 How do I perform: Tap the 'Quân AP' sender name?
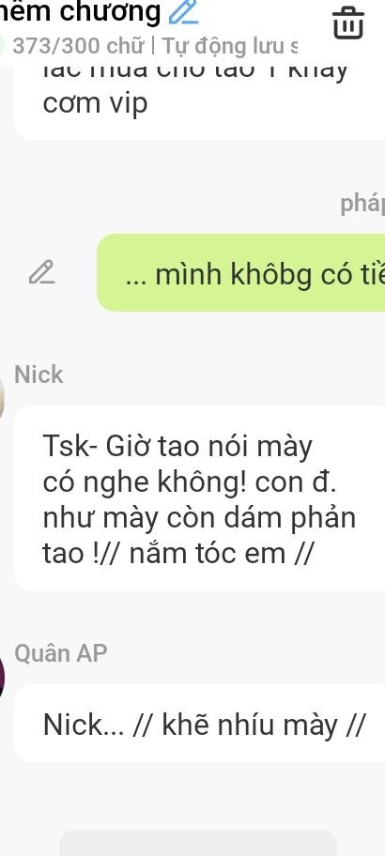point(61,653)
